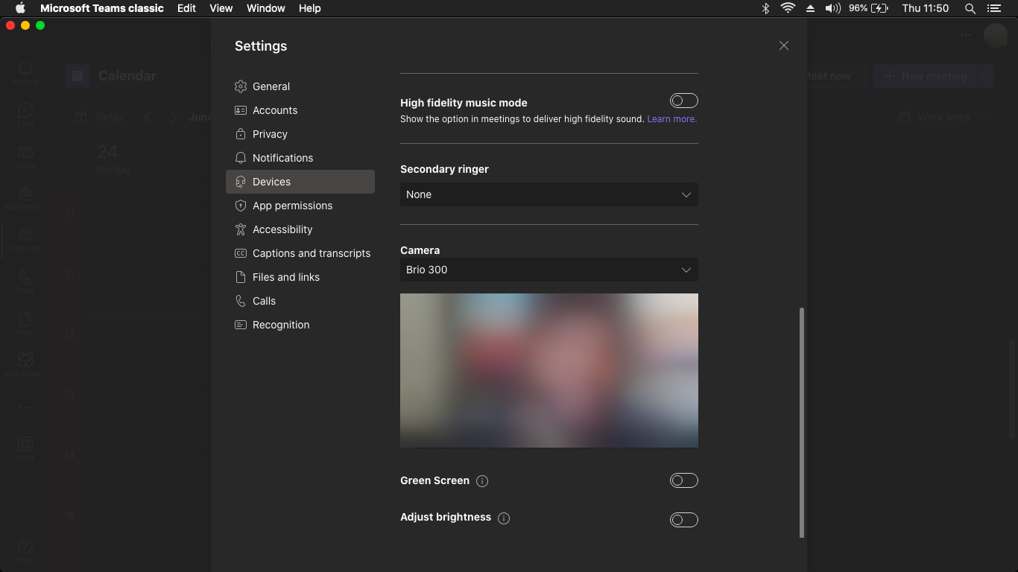Close the Settings dialog
The height and width of the screenshot is (572, 1018).
(784, 45)
